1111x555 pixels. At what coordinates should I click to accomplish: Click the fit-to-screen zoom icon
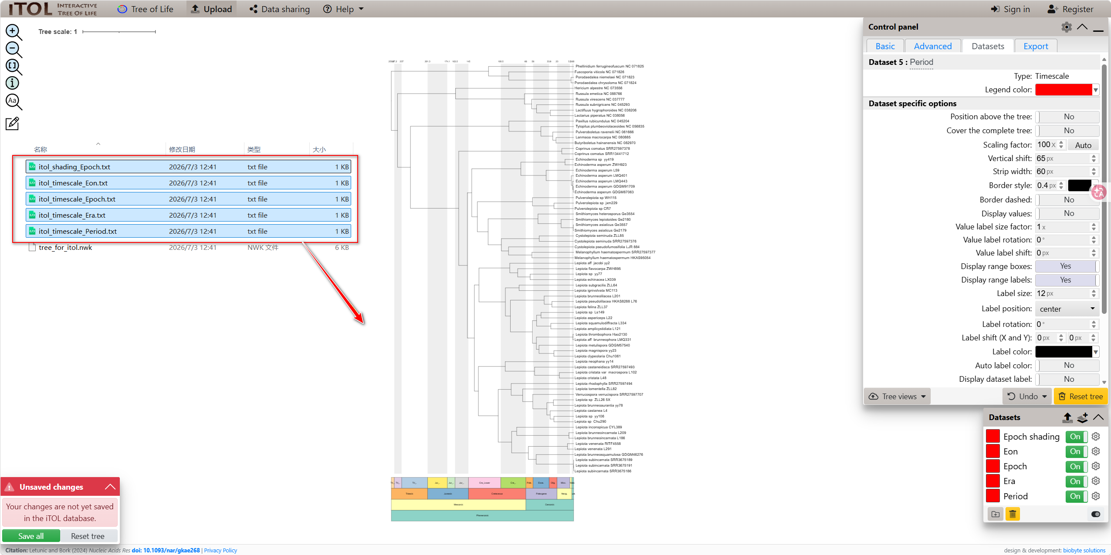13,67
